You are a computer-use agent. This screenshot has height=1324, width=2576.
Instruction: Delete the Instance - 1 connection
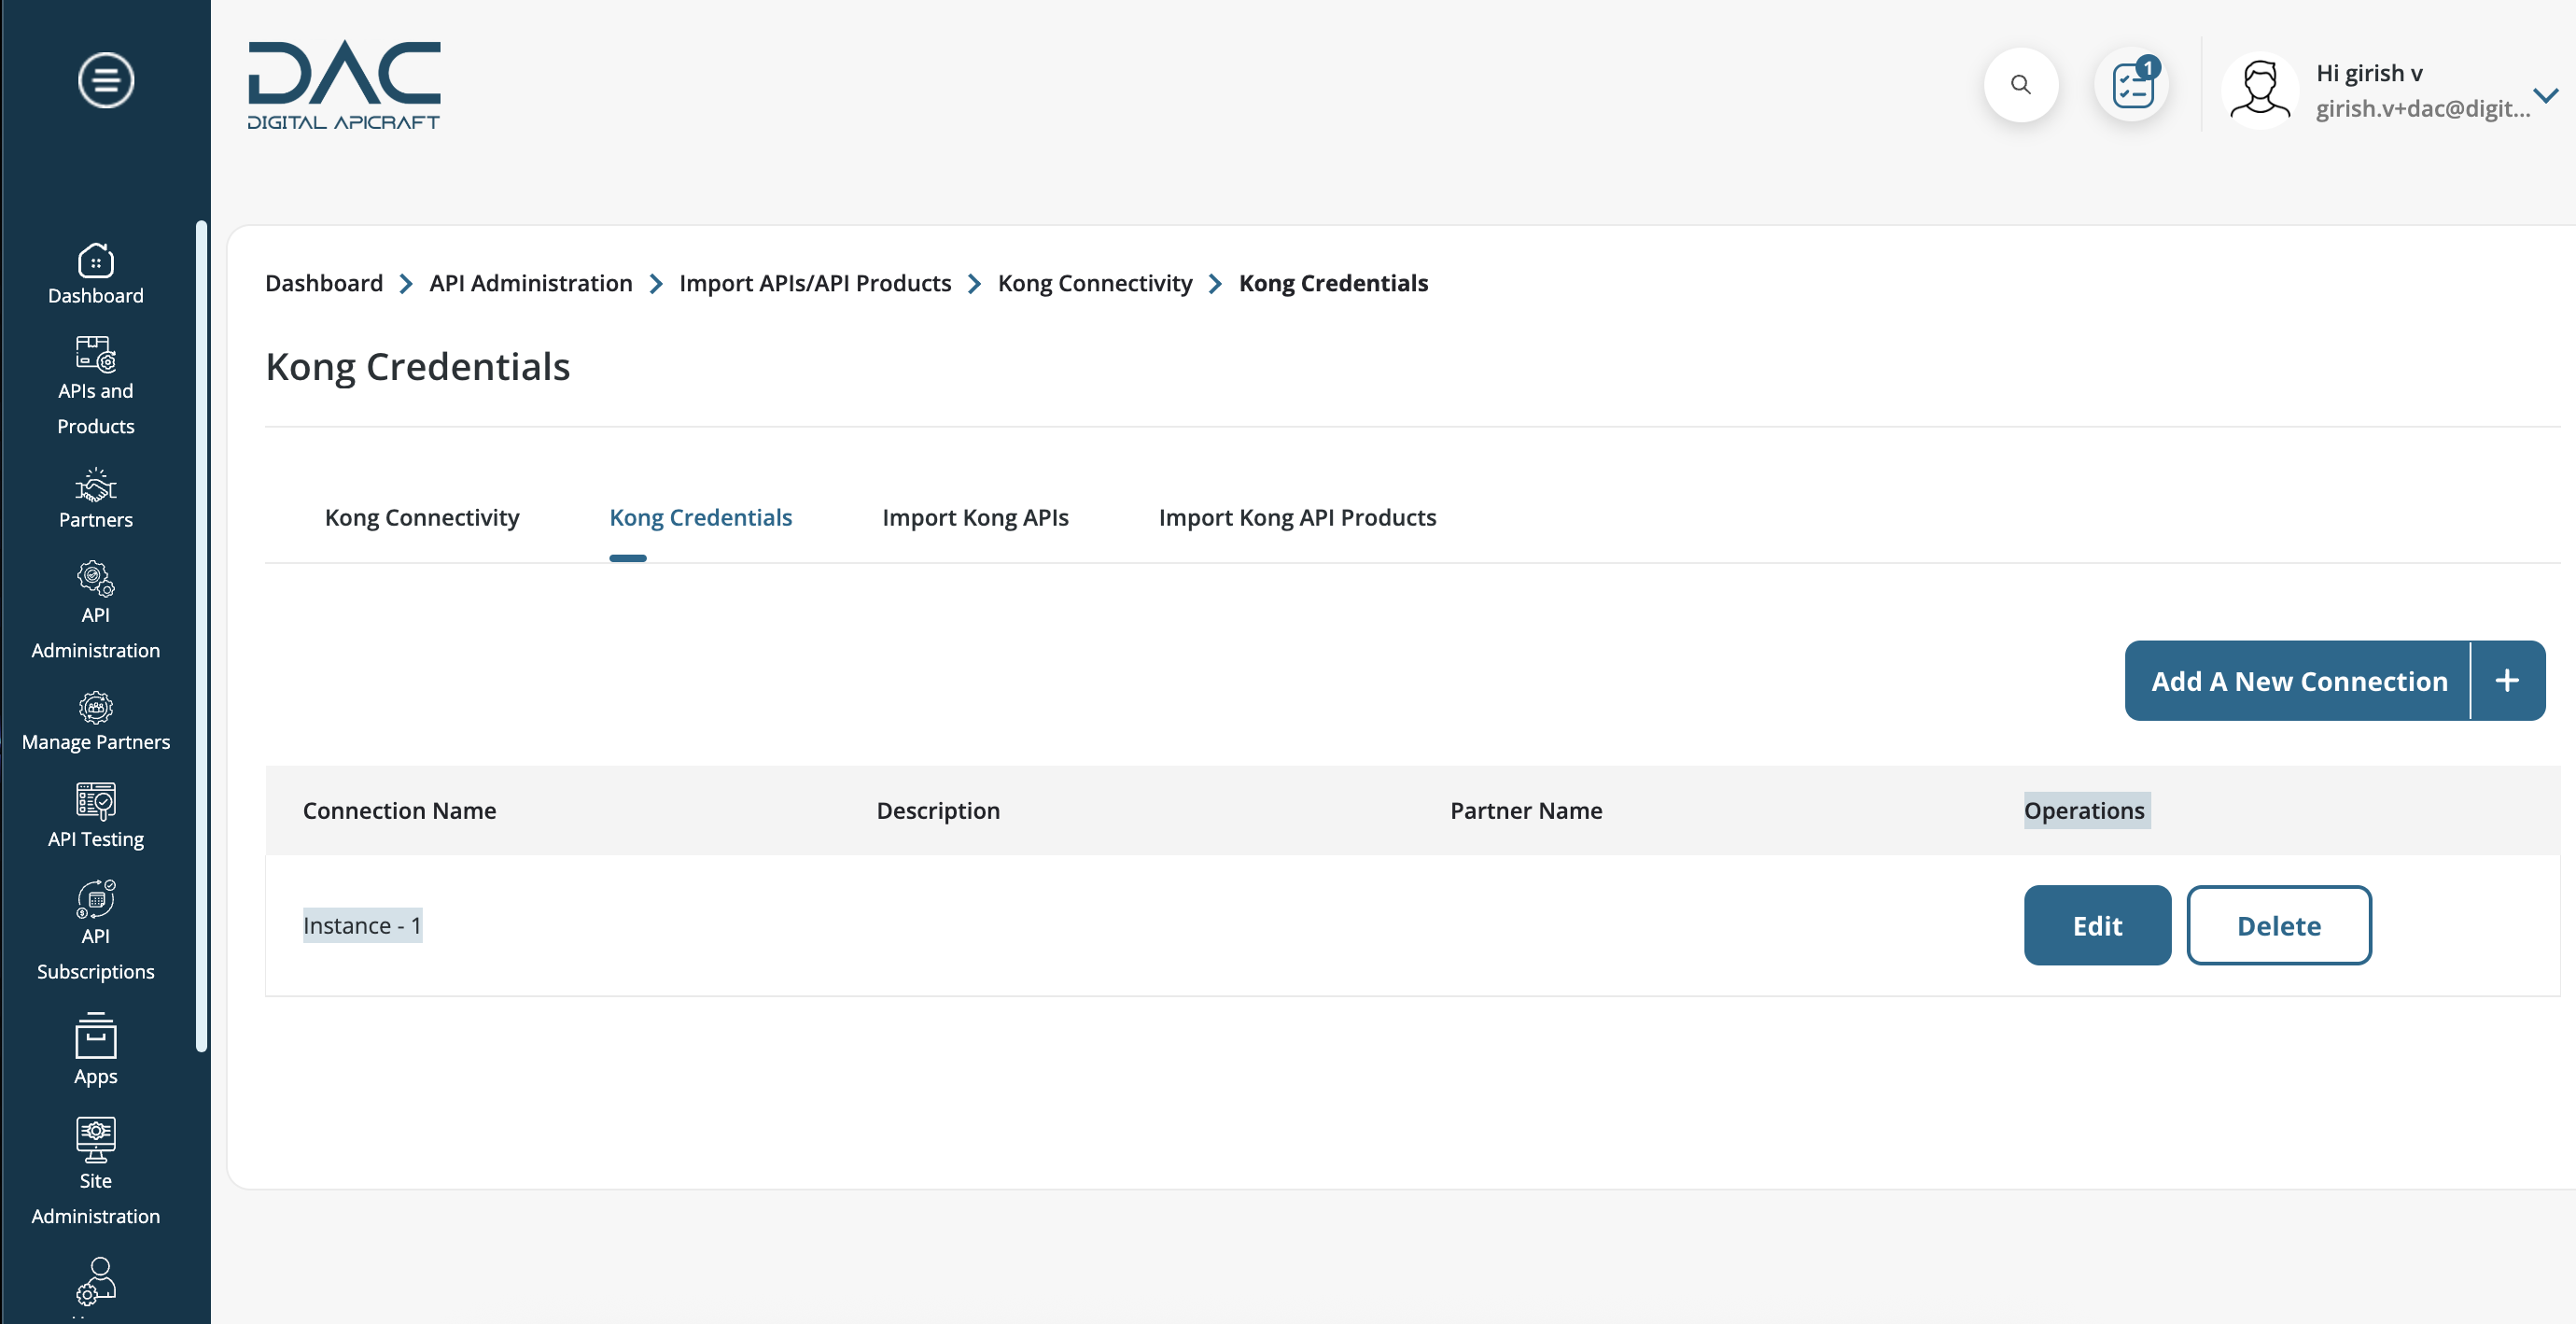coord(2279,925)
